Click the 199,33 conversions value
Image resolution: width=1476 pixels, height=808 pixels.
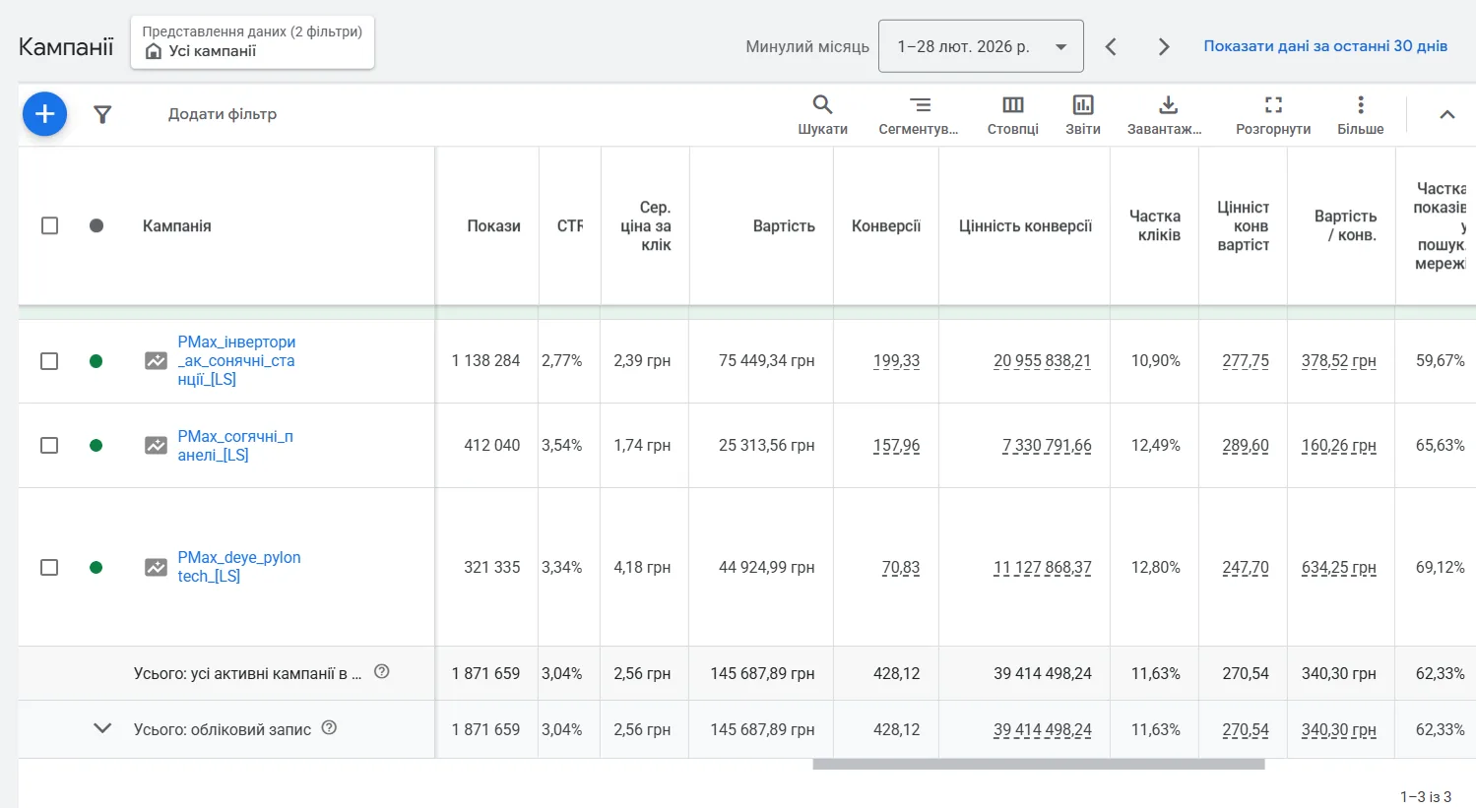(896, 361)
